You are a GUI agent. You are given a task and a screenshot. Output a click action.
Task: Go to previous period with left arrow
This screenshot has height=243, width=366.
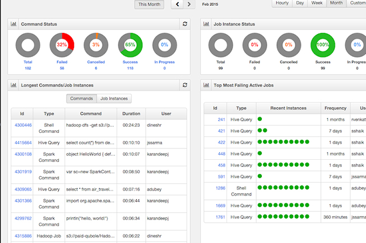tap(178, 4)
